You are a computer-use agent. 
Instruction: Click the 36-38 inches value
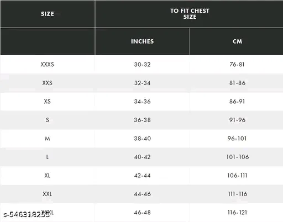tap(142, 120)
